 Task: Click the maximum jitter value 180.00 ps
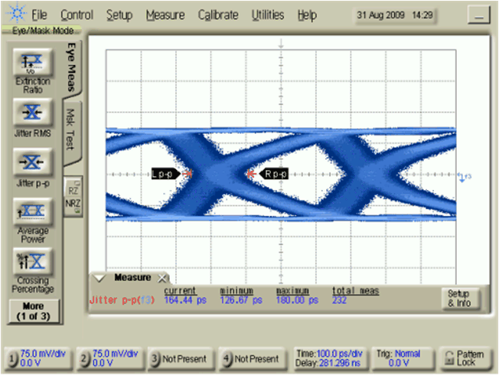[x=297, y=300]
